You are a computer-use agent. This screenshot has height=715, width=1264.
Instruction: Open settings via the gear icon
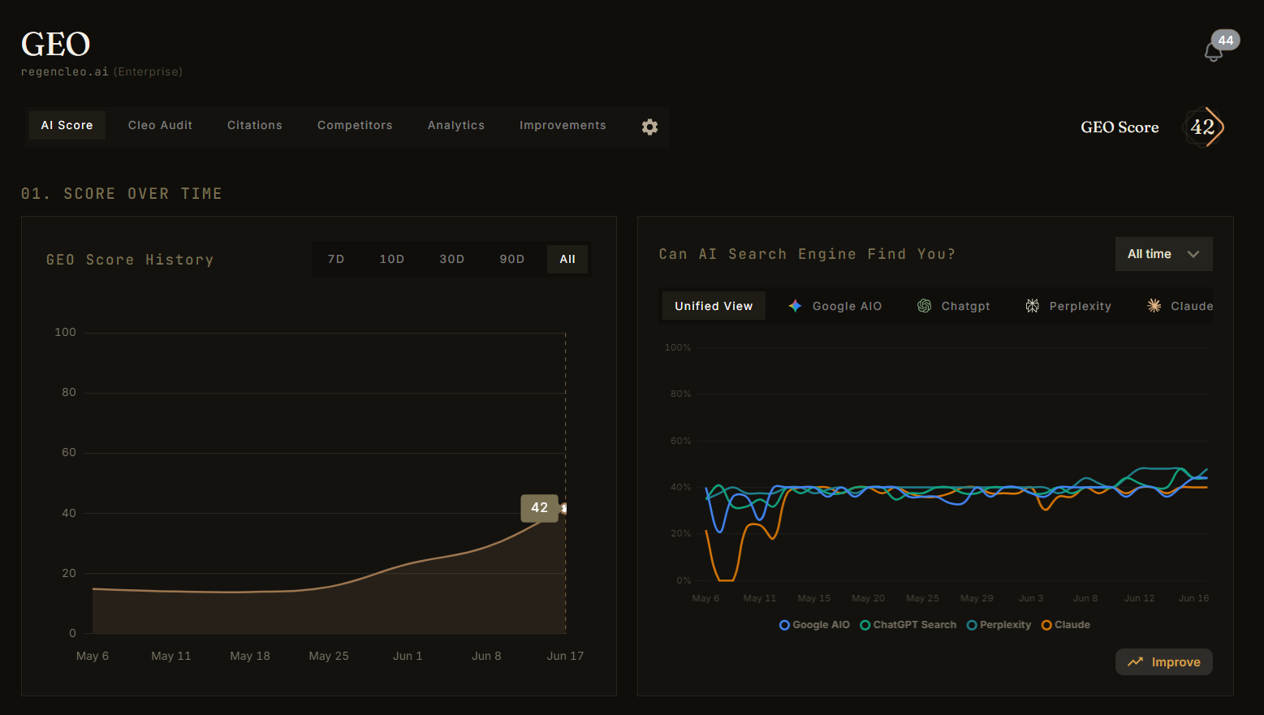(x=649, y=127)
